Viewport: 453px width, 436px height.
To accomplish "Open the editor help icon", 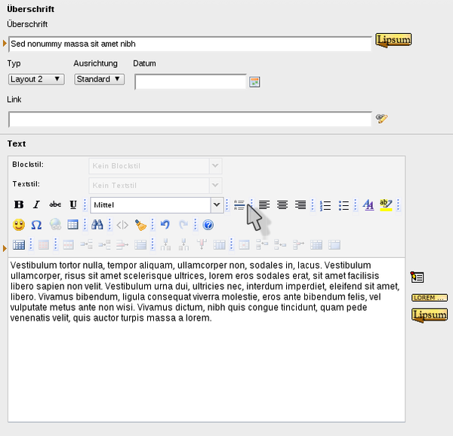I will click(x=208, y=224).
